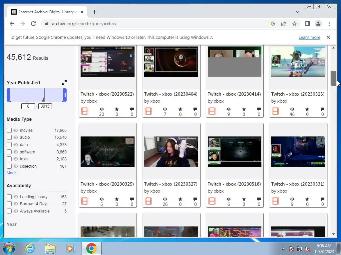Screen dimensions: 341x255
Task: Open Twitch - xbox (20230518) title link
Action: pyautogui.click(x=234, y=184)
